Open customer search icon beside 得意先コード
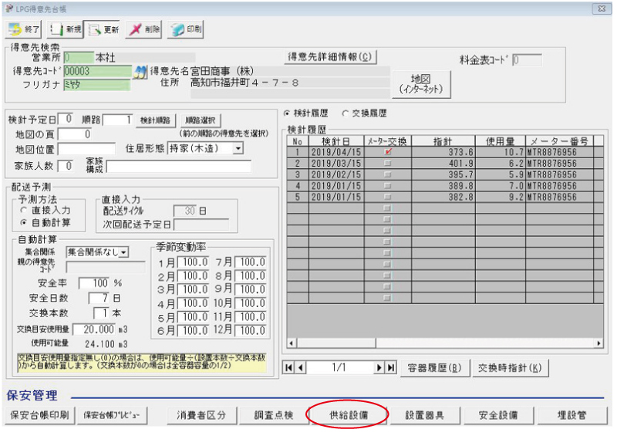The image size is (617, 436). click(140, 71)
